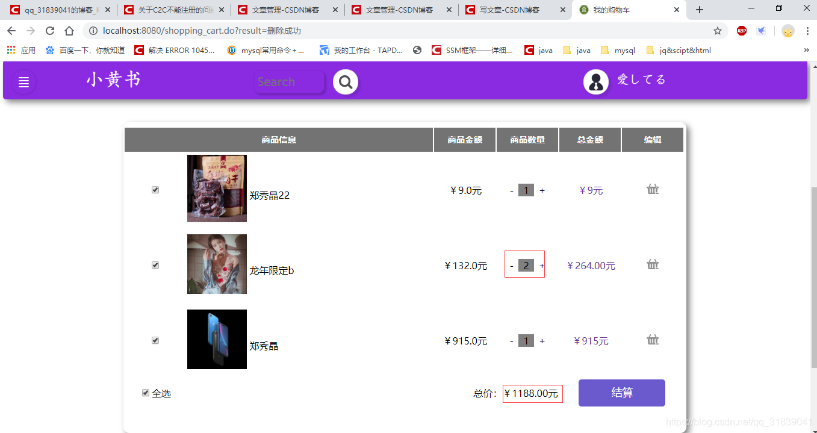Open a new browser tab
Viewport: 817px width, 433px height.
700,10
